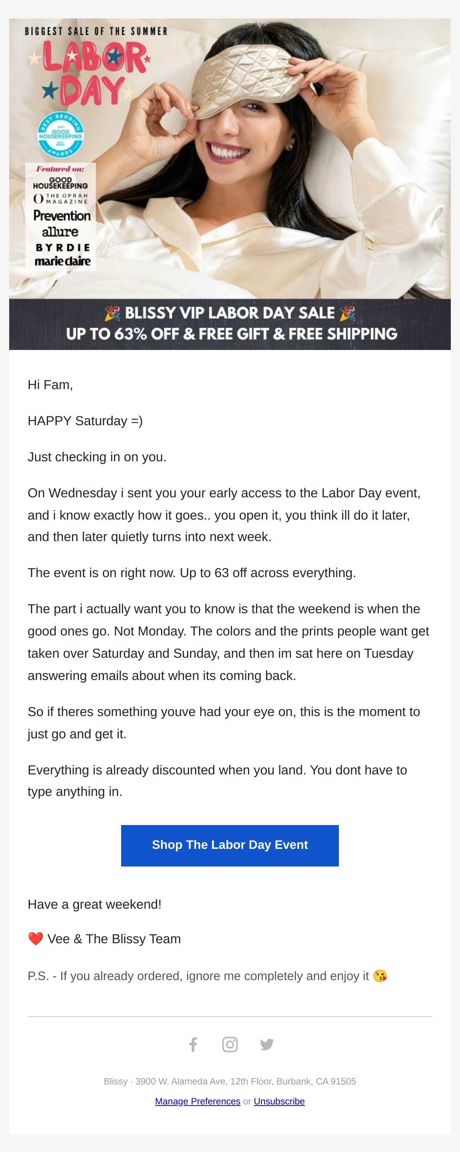Click the red heart before Vee
The width and height of the screenshot is (460, 1152).
[35, 939]
